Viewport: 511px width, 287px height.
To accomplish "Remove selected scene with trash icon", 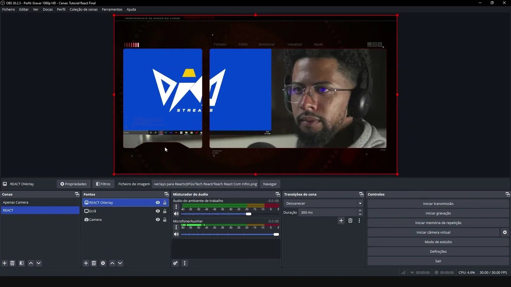I will tap(12, 263).
